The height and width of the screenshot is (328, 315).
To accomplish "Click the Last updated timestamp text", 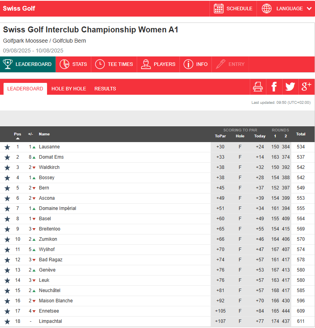I will point(281,103).
